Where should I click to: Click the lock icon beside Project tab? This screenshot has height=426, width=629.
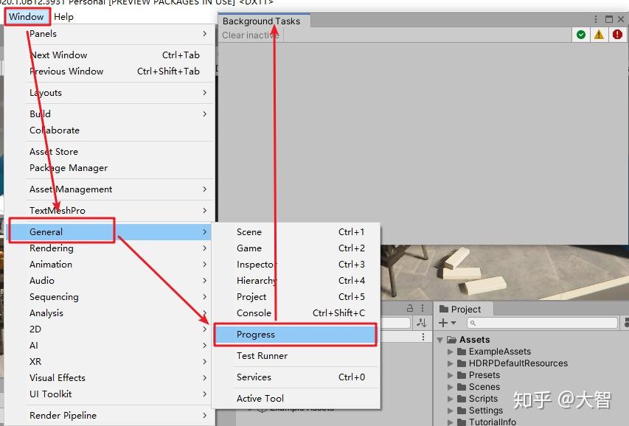[x=409, y=308]
